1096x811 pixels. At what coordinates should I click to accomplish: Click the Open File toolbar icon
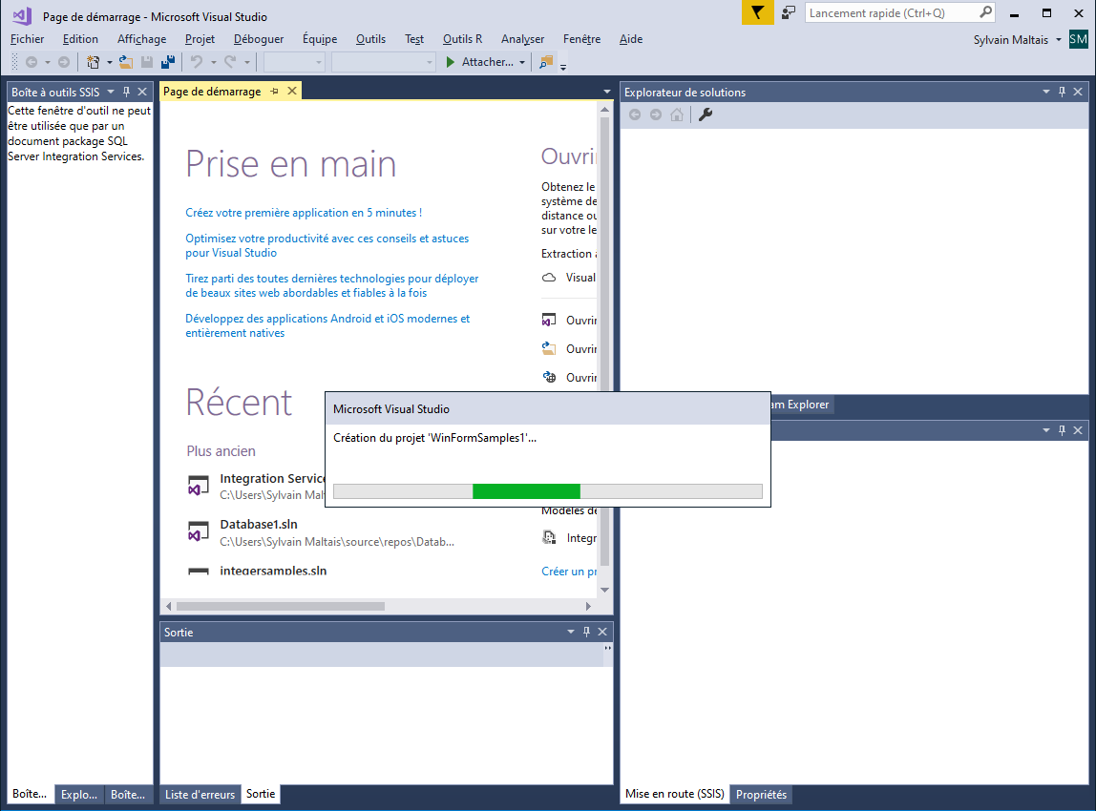click(x=125, y=62)
